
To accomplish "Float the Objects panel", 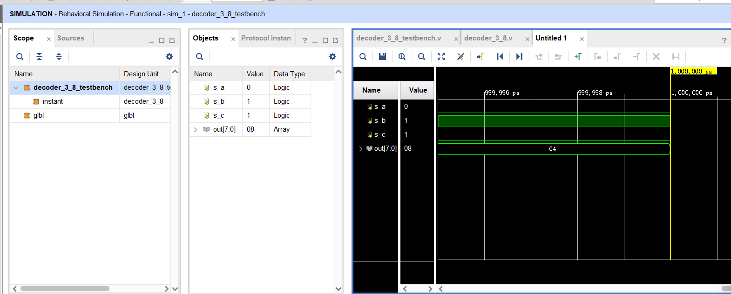I will coord(335,40).
